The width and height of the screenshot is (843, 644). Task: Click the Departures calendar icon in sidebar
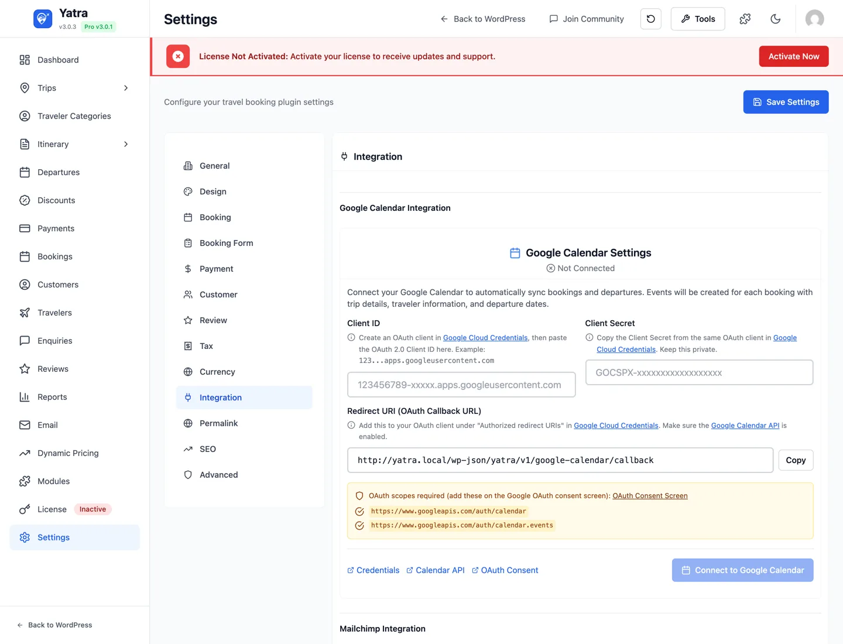[25, 172]
